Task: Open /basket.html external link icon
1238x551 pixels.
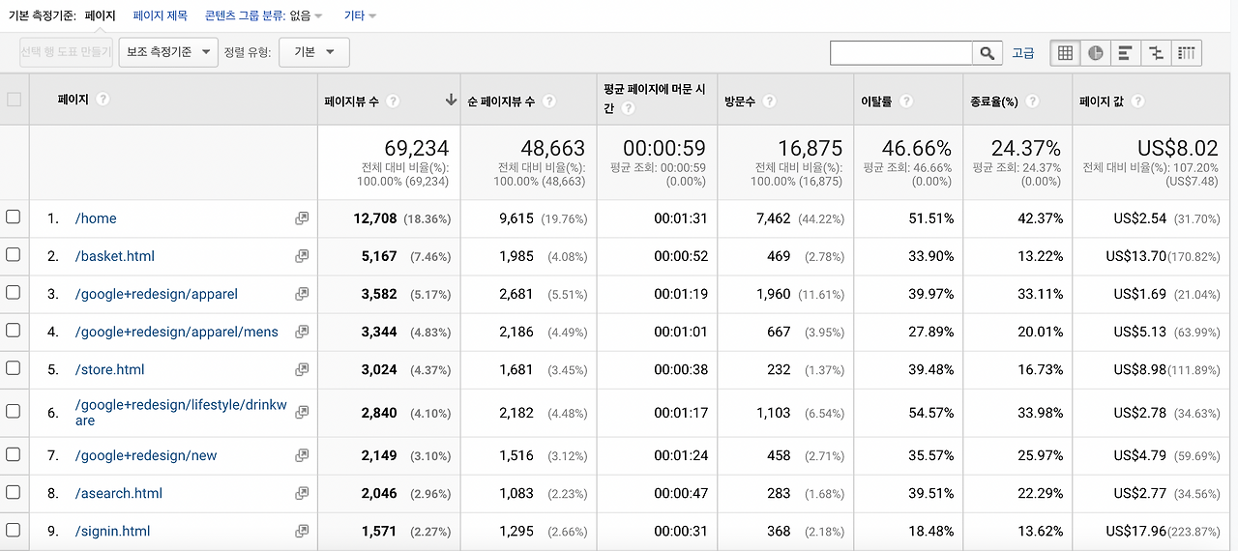Action: coord(302,256)
